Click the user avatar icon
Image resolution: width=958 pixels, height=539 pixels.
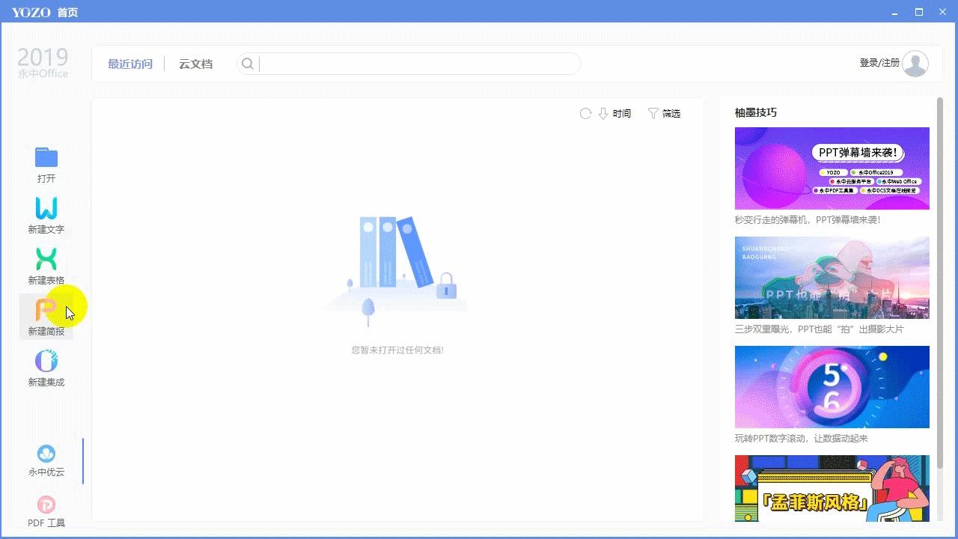tap(915, 64)
